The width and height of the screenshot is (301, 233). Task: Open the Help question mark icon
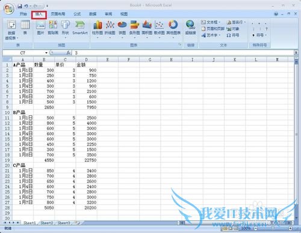[276, 14]
